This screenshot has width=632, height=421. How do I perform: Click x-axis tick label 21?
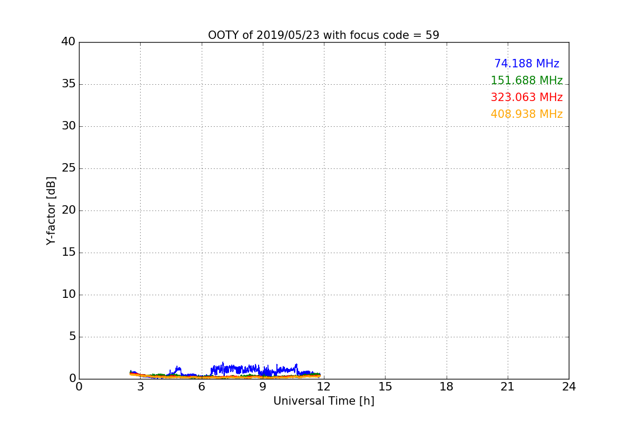click(508, 387)
